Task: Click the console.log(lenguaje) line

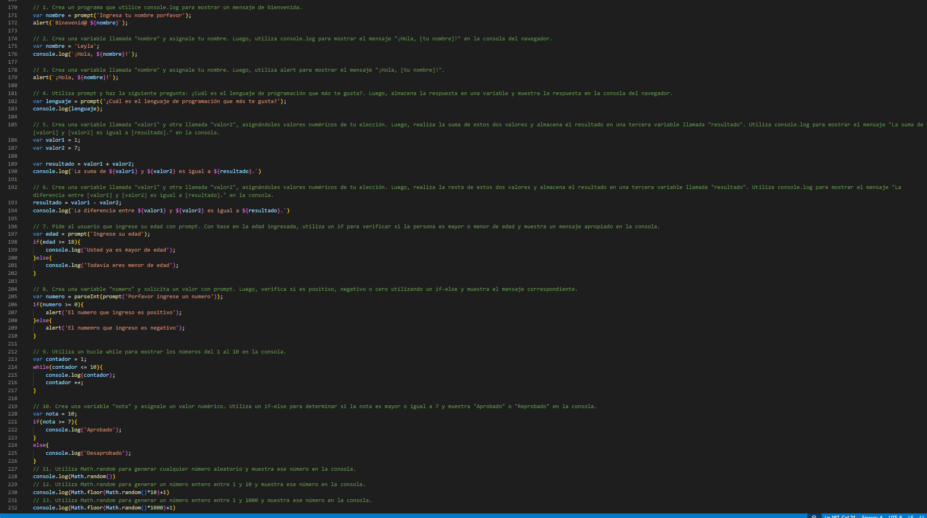Action: (x=68, y=109)
